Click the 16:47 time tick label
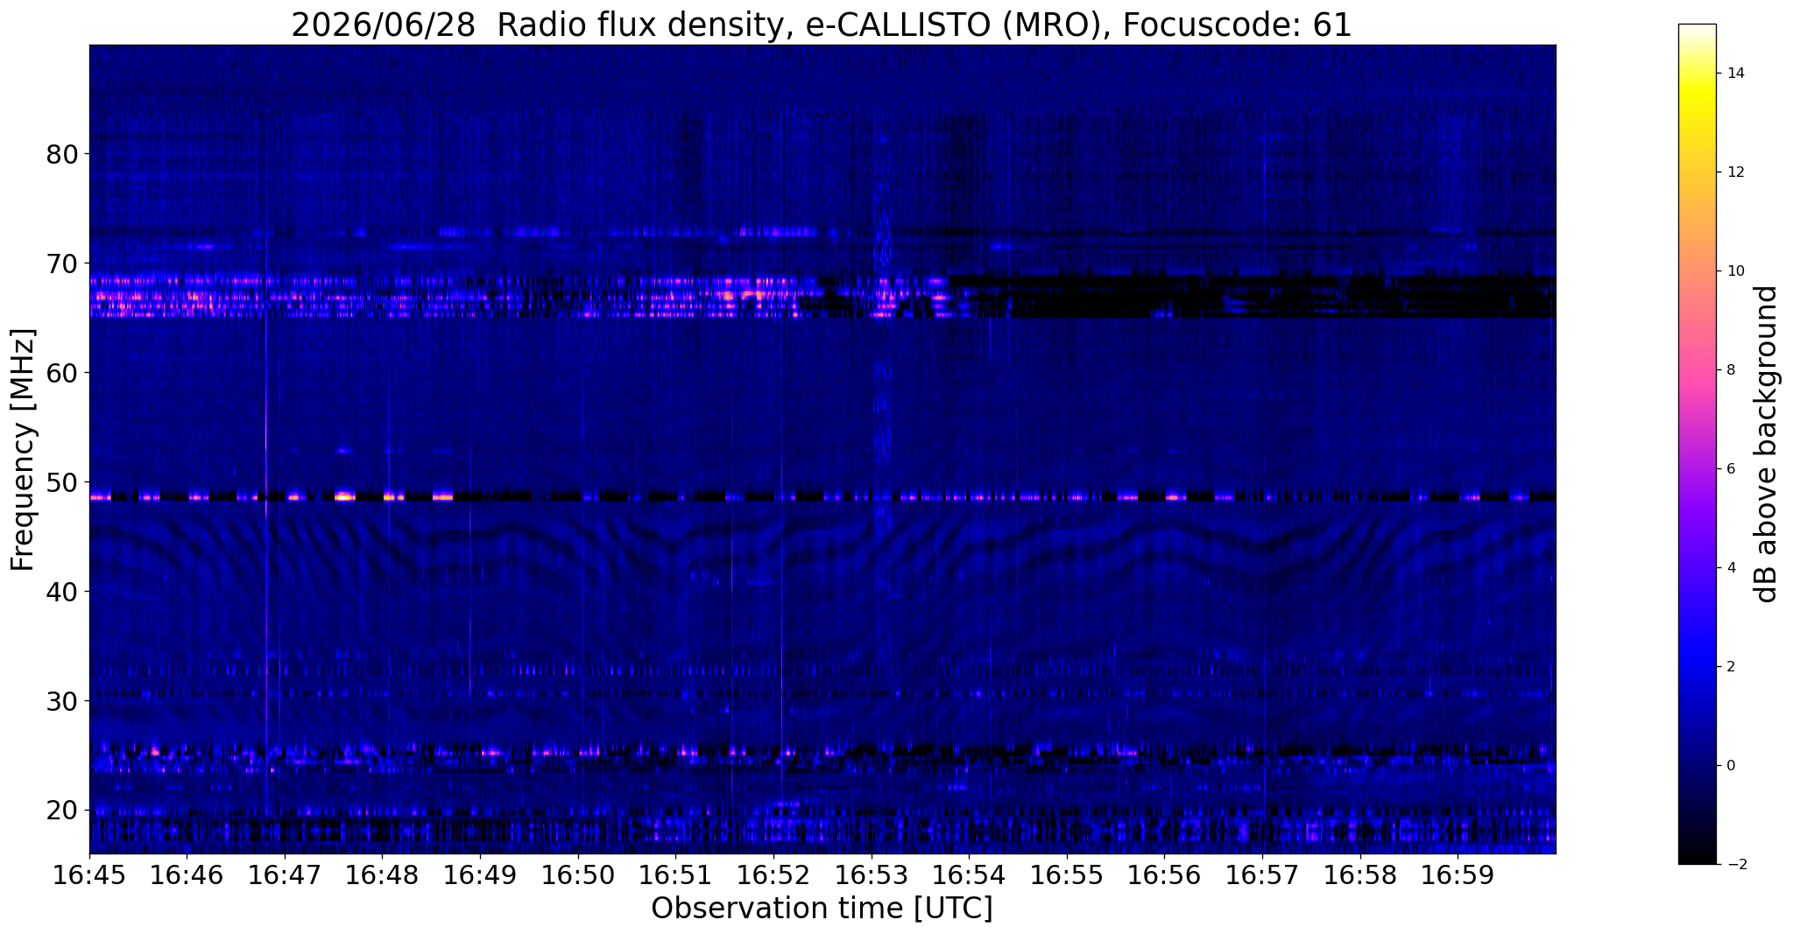The height and width of the screenshot is (934, 1793). click(x=285, y=874)
